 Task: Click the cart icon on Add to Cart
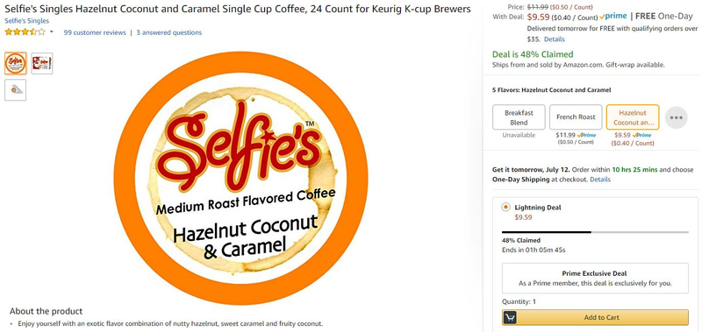[510, 317]
